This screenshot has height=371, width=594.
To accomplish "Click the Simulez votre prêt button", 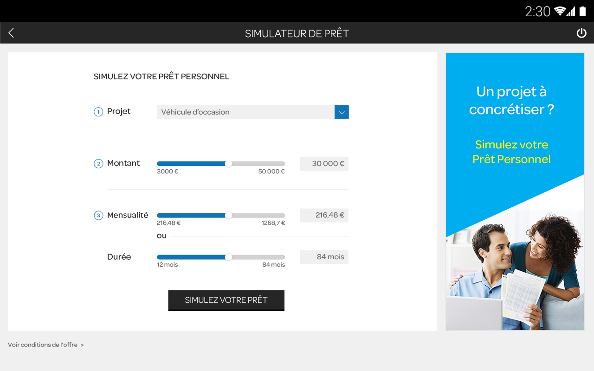I will click(x=226, y=300).
